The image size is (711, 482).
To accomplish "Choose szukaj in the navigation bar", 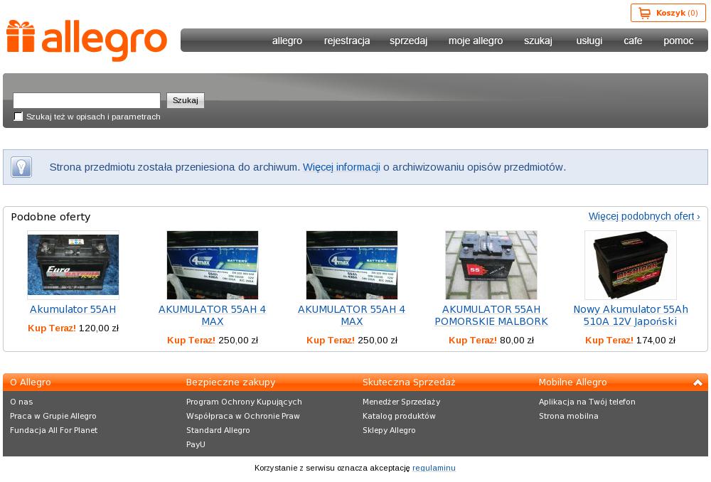I will click(x=538, y=41).
